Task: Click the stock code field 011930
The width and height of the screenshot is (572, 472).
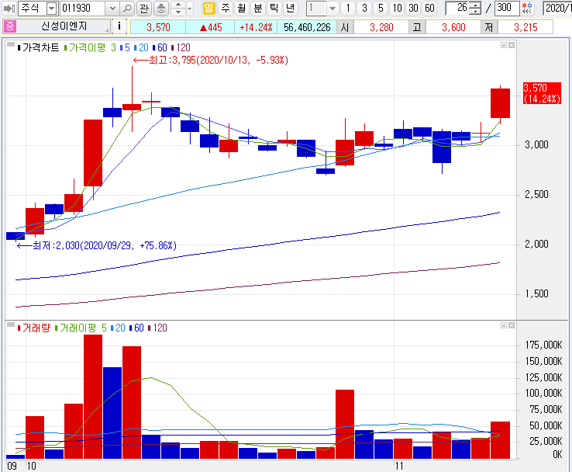Action: point(83,8)
